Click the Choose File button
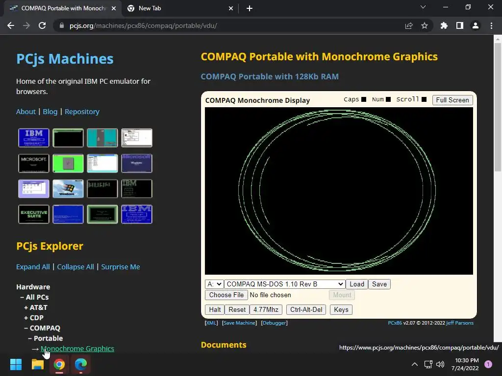This screenshot has width=502, height=376. [x=226, y=295]
